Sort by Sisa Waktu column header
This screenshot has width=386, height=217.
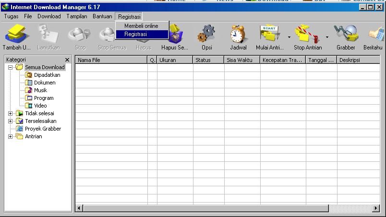coord(242,60)
